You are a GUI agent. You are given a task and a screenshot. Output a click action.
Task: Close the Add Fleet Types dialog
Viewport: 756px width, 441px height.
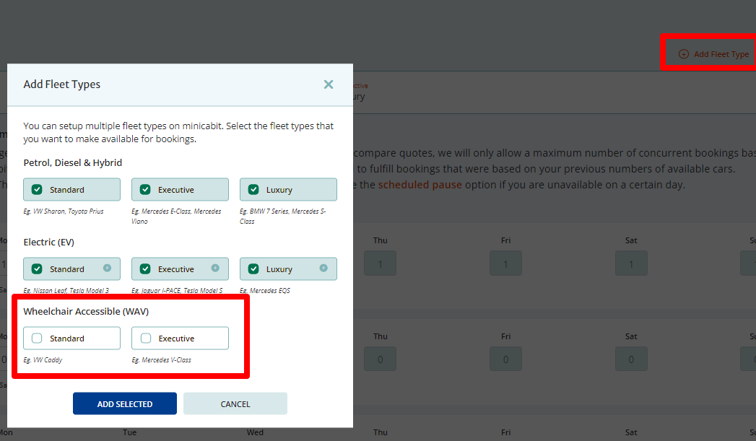tap(329, 84)
